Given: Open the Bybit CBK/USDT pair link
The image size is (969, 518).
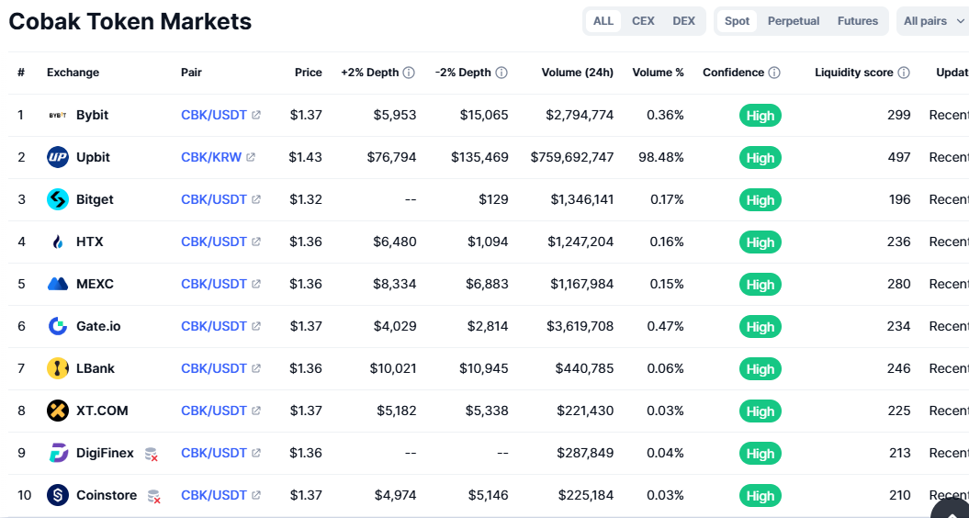Looking at the screenshot, I should 214,115.
